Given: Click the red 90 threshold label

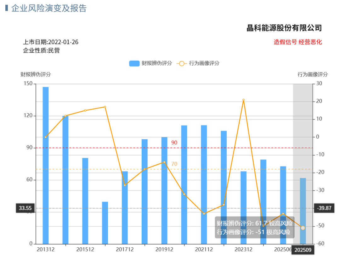Looking at the screenshot, I should [x=174, y=143].
